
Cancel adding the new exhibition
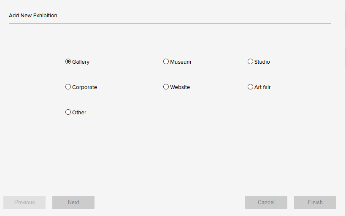click(x=266, y=202)
